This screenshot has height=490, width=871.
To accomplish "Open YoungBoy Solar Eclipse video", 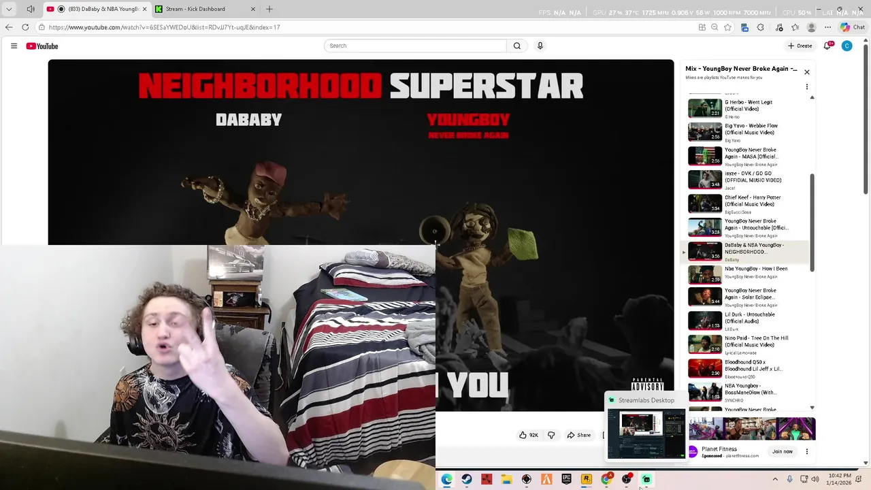I will tap(745, 297).
